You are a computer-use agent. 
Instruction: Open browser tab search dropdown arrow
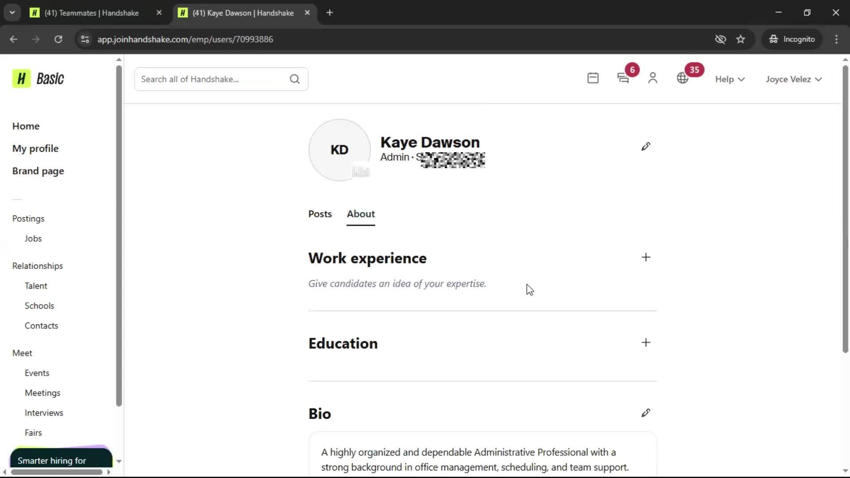coord(12,12)
